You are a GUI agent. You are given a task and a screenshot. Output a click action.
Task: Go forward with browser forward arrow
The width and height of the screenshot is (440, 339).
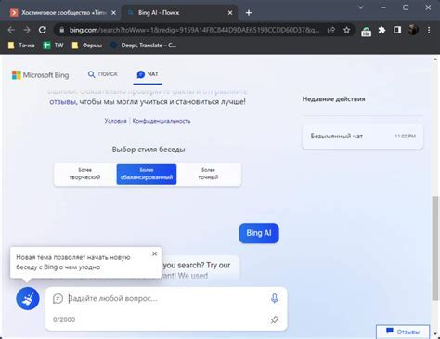click(x=27, y=30)
